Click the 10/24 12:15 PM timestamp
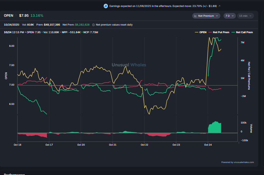Screen dimensions: 264x175 tap(14, 32)
